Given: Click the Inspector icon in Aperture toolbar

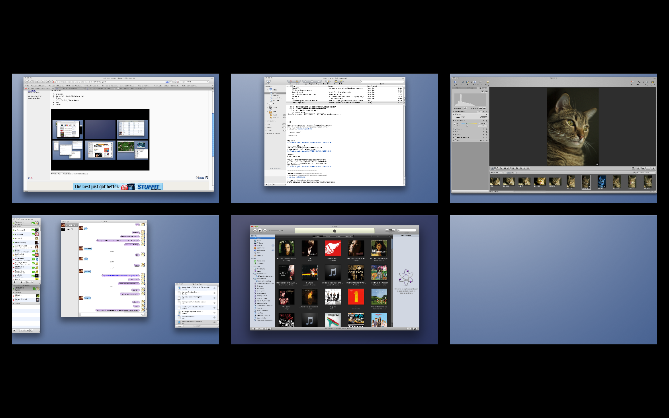Looking at the screenshot, I should pos(455,82).
